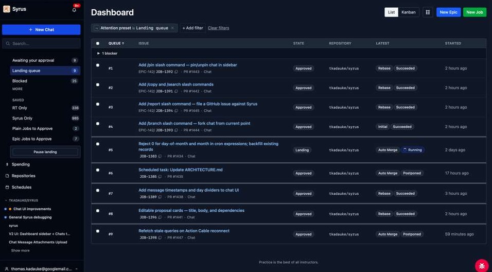Click Pause landing button
The height and width of the screenshot is (272, 492).
(x=45, y=152)
